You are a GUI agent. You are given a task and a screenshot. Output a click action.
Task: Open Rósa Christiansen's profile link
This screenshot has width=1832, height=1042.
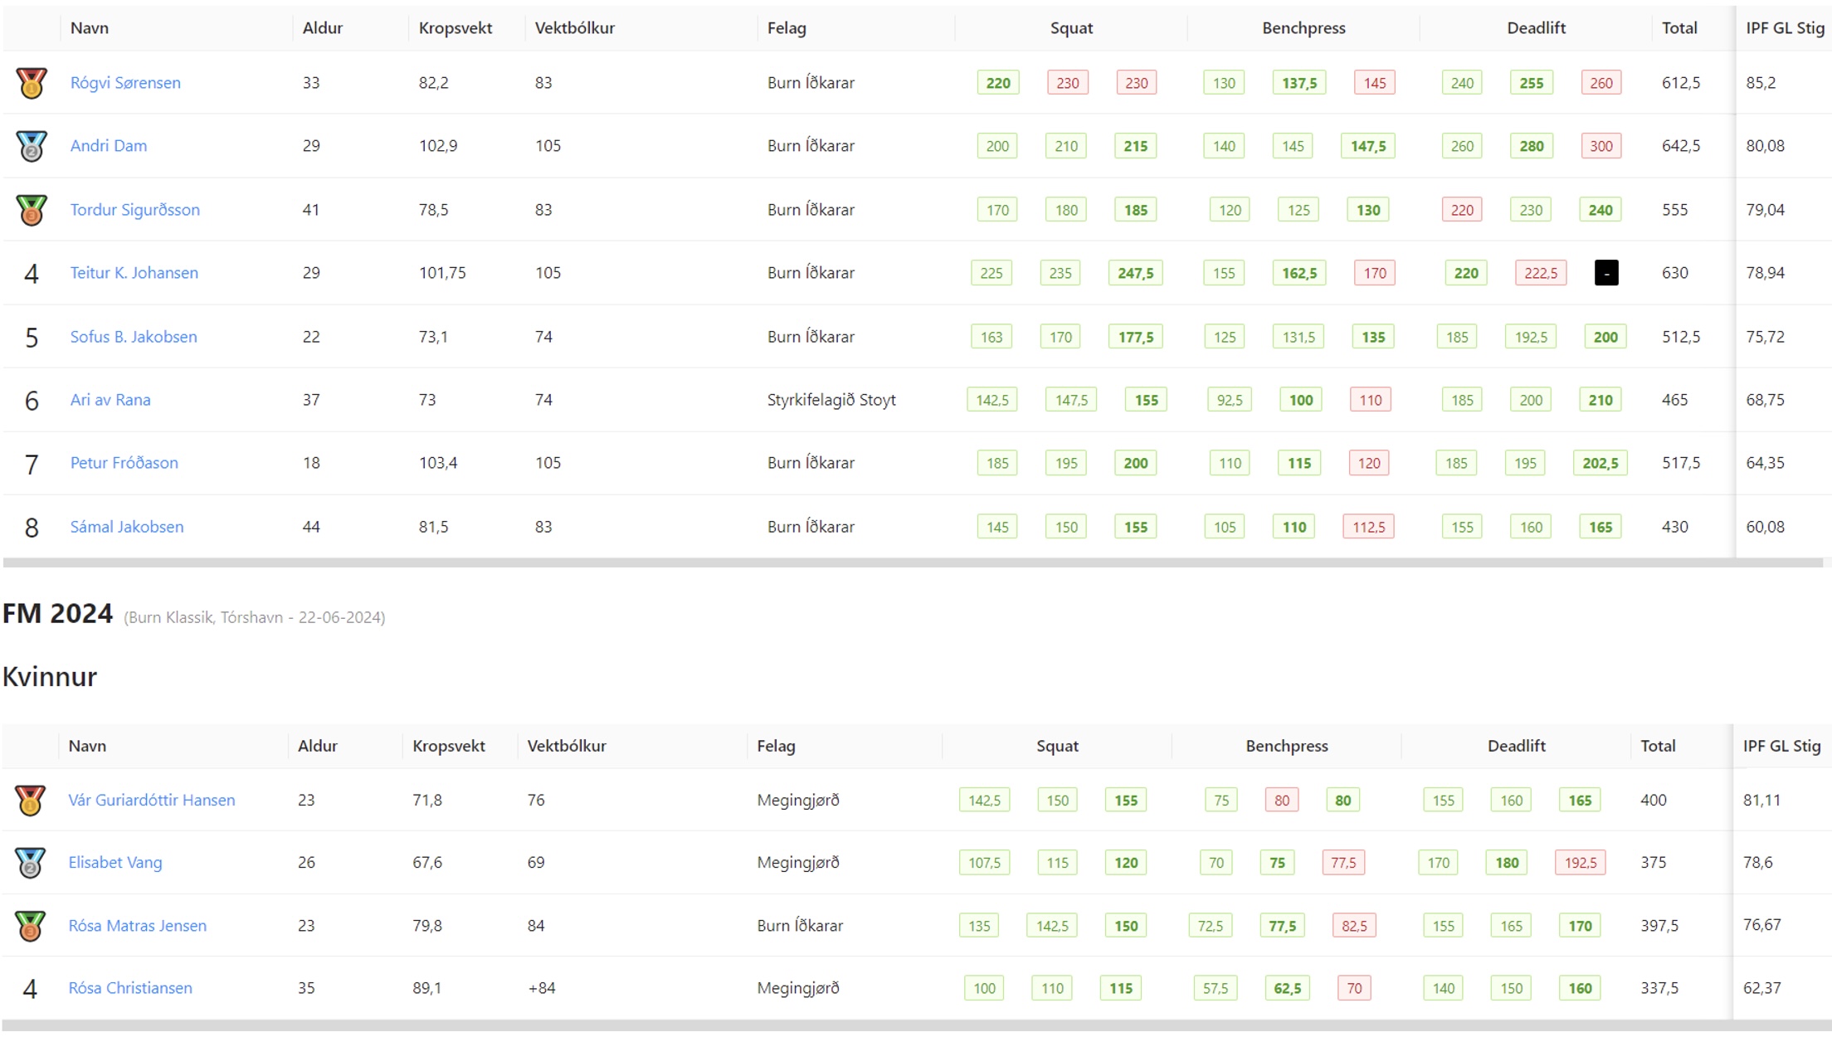pos(130,988)
